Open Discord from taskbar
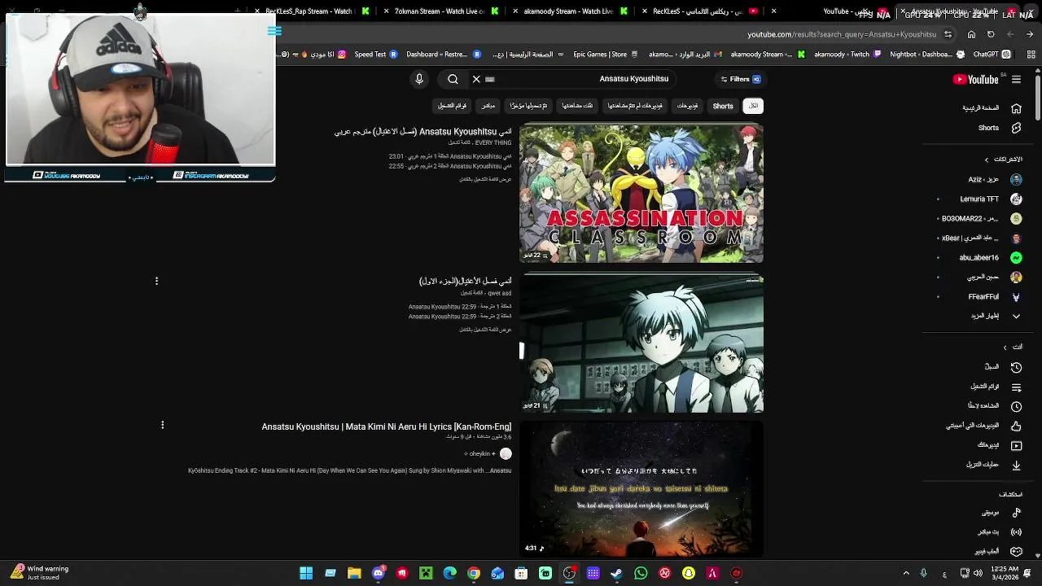The width and height of the screenshot is (1042, 586). pyautogui.click(x=378, y=573)
